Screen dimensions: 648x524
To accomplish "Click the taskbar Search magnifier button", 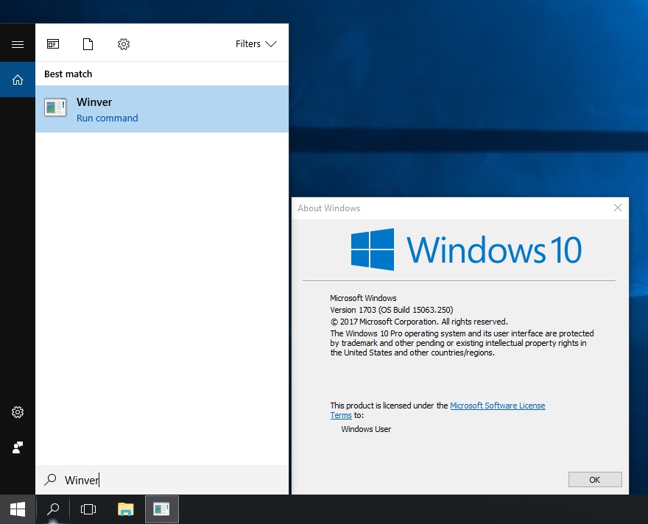I will 53,509.
